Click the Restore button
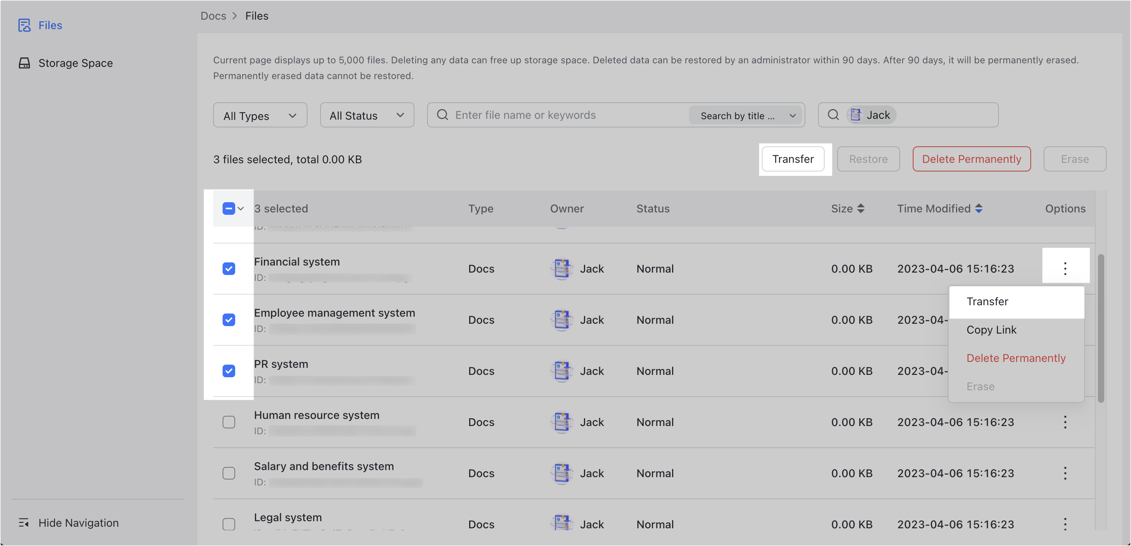This screenshot has width=1131, height=546. pyautogui.click(x=868, y=159)
